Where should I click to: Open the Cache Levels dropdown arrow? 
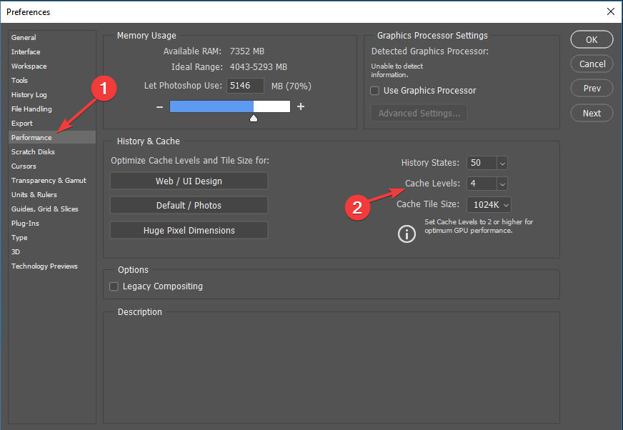(502, 184)
